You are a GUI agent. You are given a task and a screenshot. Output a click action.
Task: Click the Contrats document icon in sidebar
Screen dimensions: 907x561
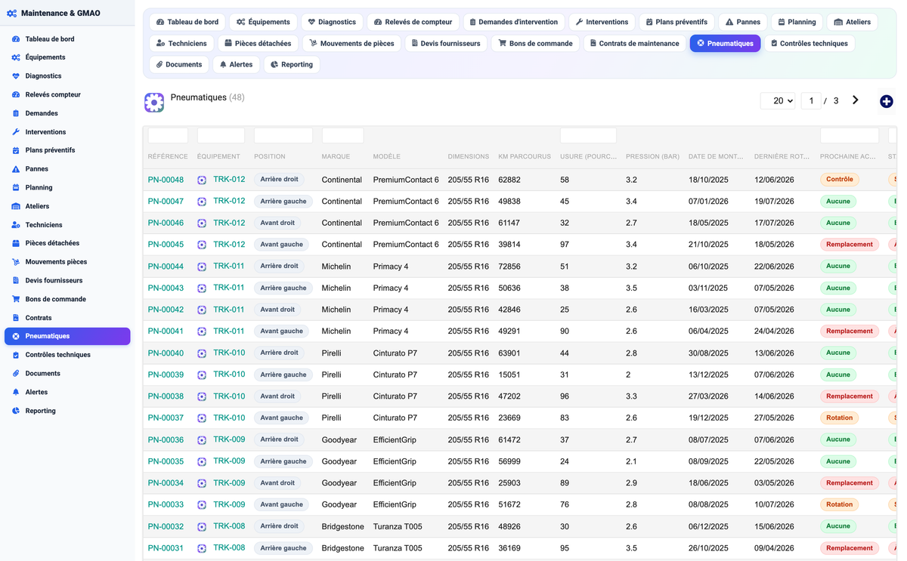point(16,318)
